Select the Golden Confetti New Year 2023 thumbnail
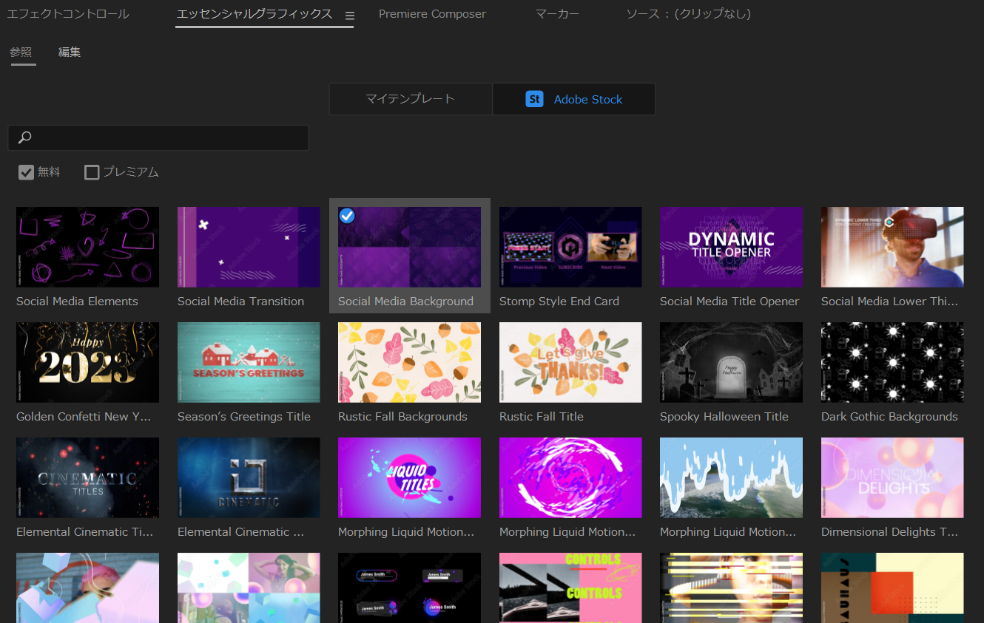 [x=87, y=362]
